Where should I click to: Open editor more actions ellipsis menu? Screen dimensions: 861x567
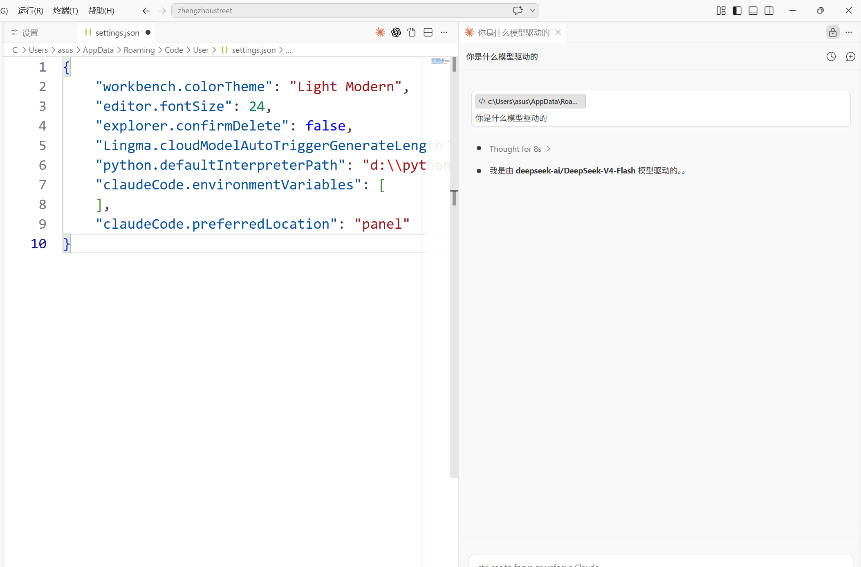pyautogui.click(x=444, y=32)
